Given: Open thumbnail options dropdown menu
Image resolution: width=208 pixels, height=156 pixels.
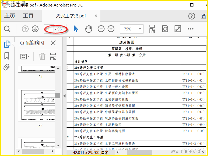Looking at the screenshot, I should 25,56.
